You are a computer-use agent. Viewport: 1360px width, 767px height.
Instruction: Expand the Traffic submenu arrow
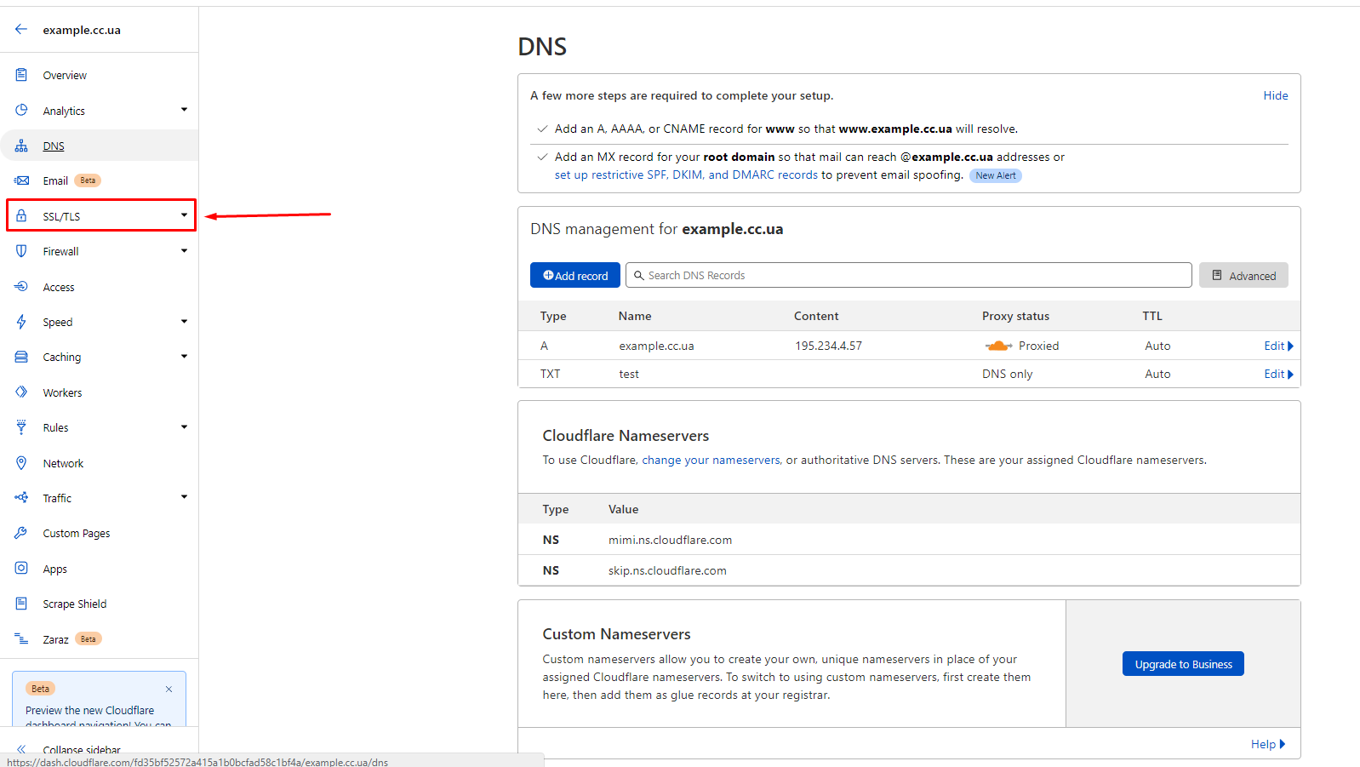[184, 497]
